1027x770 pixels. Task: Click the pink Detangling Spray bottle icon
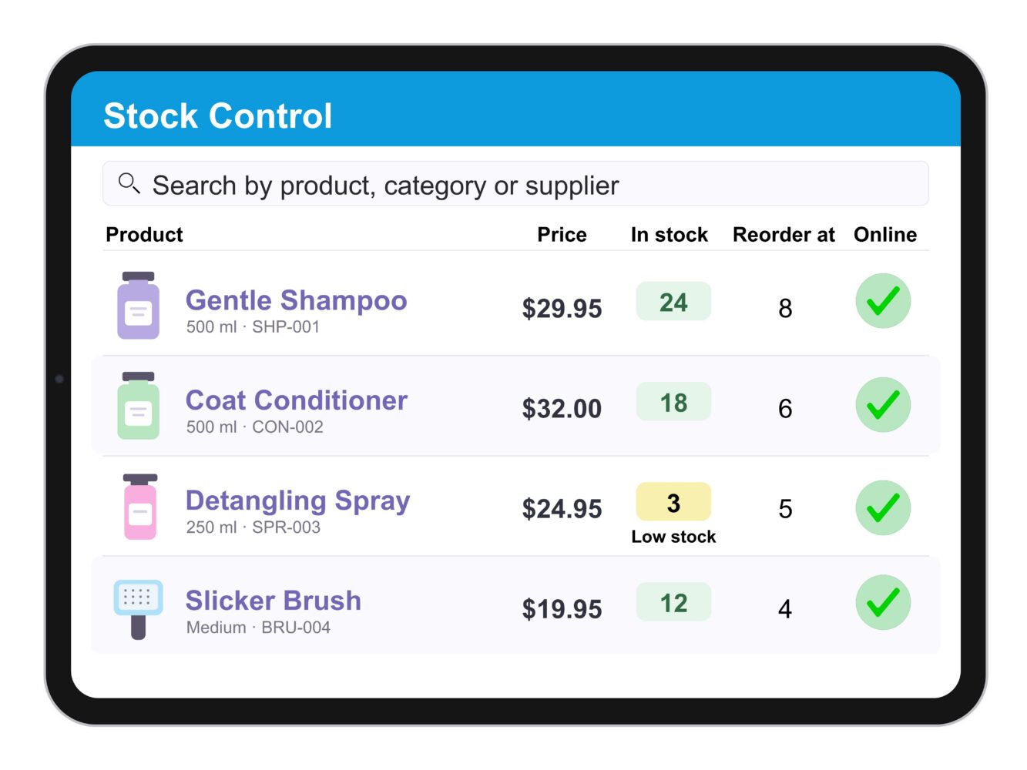tap(140, 507)
